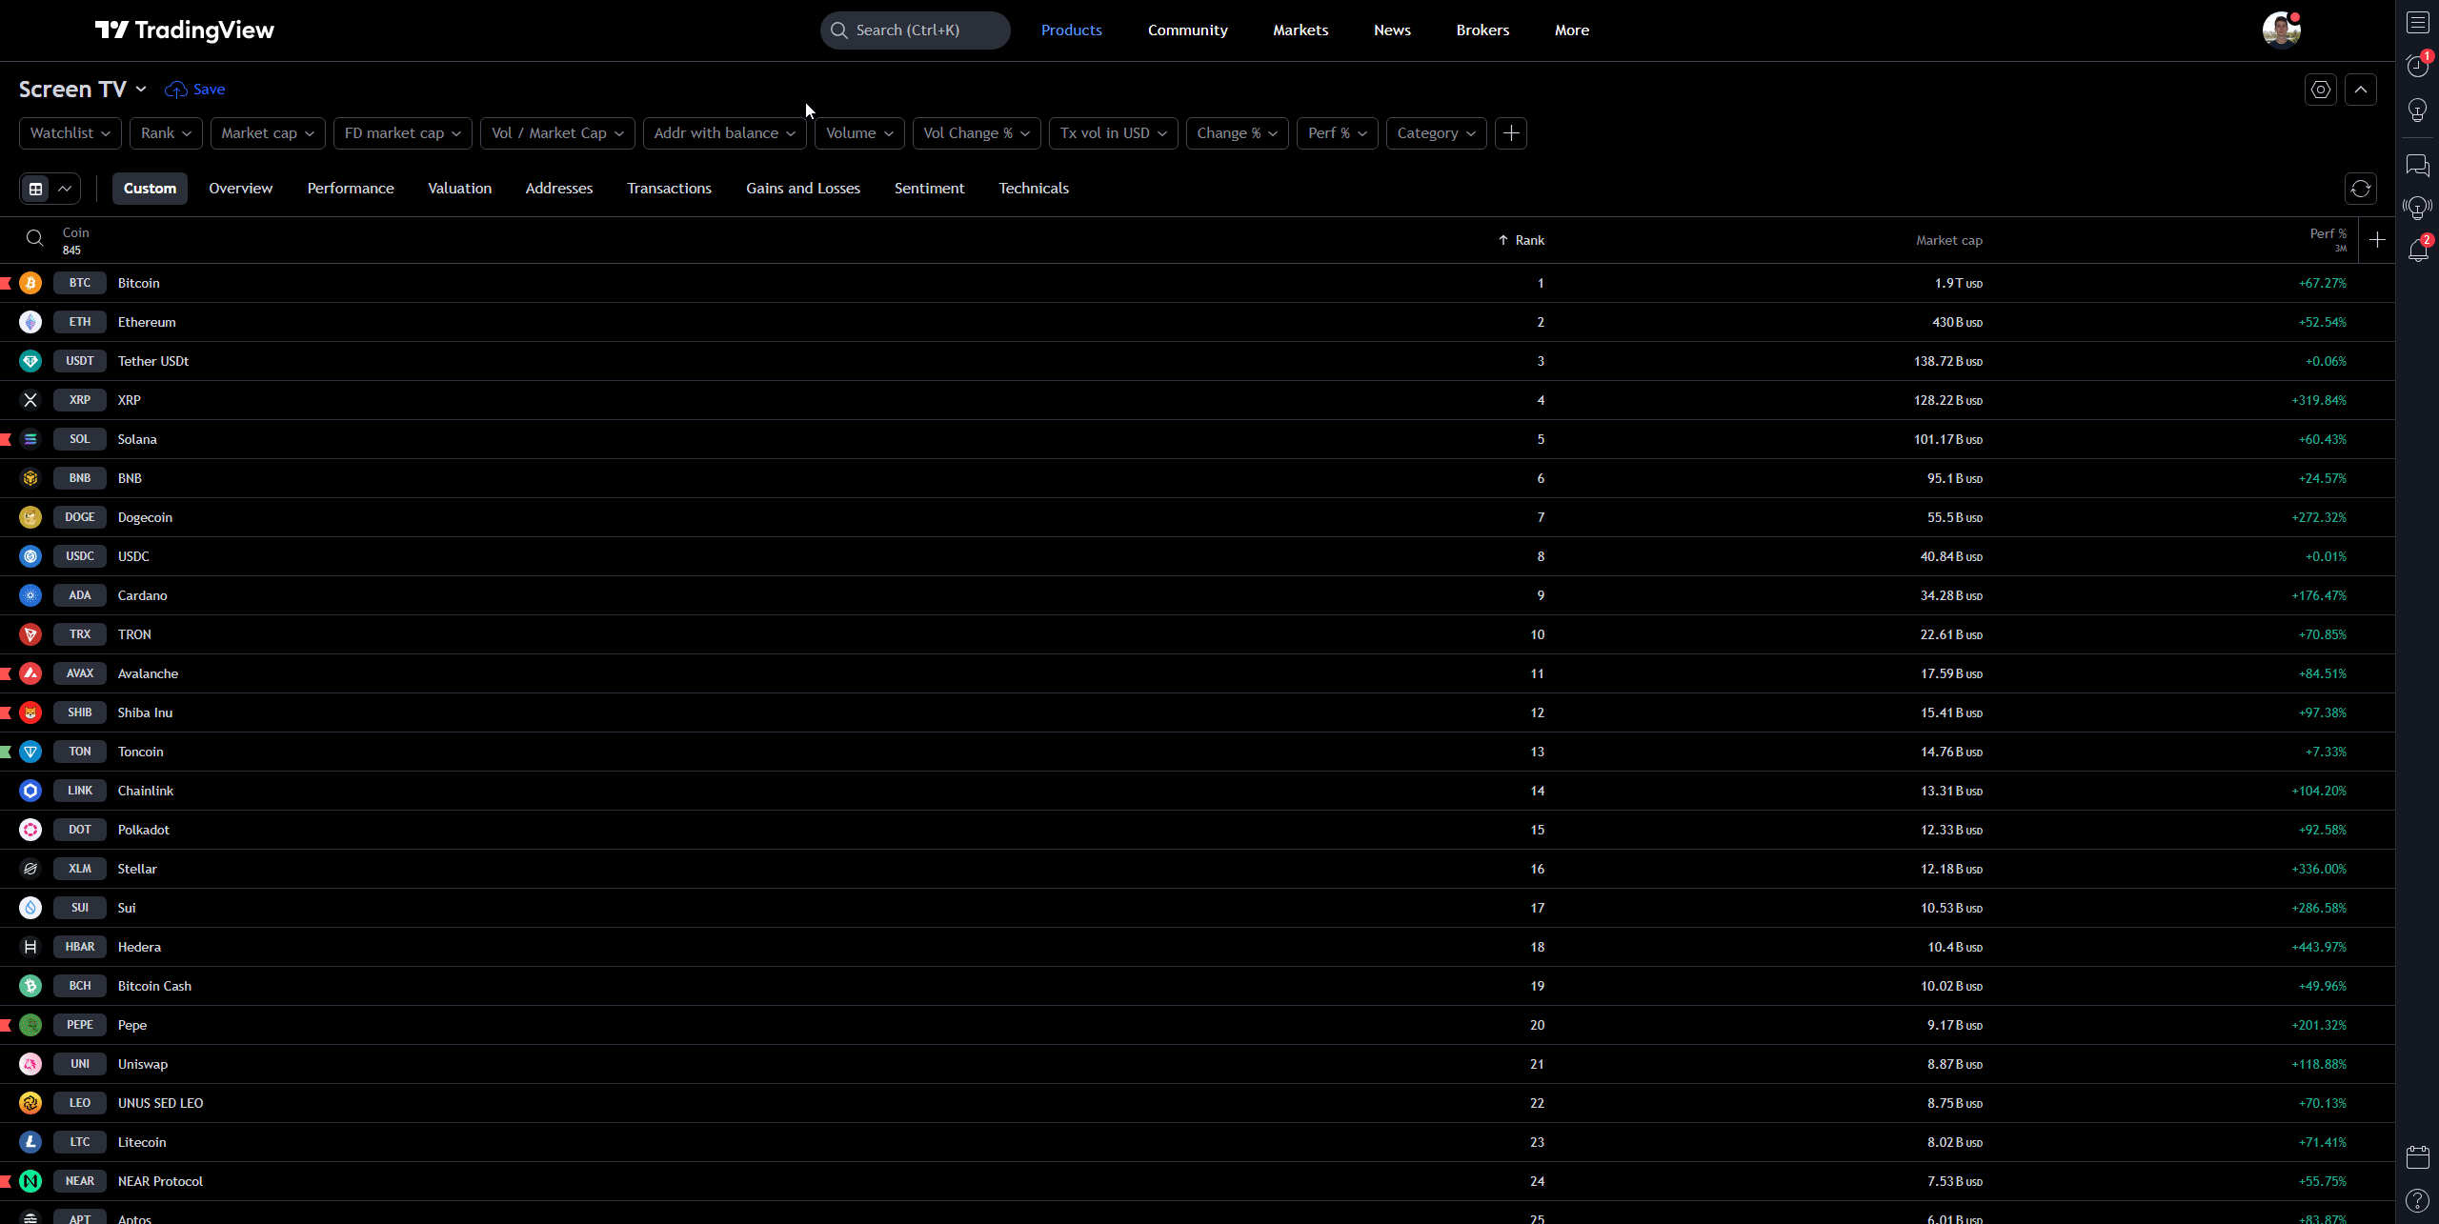Open the calendar icon in right sidebar

(2418, 1156)
